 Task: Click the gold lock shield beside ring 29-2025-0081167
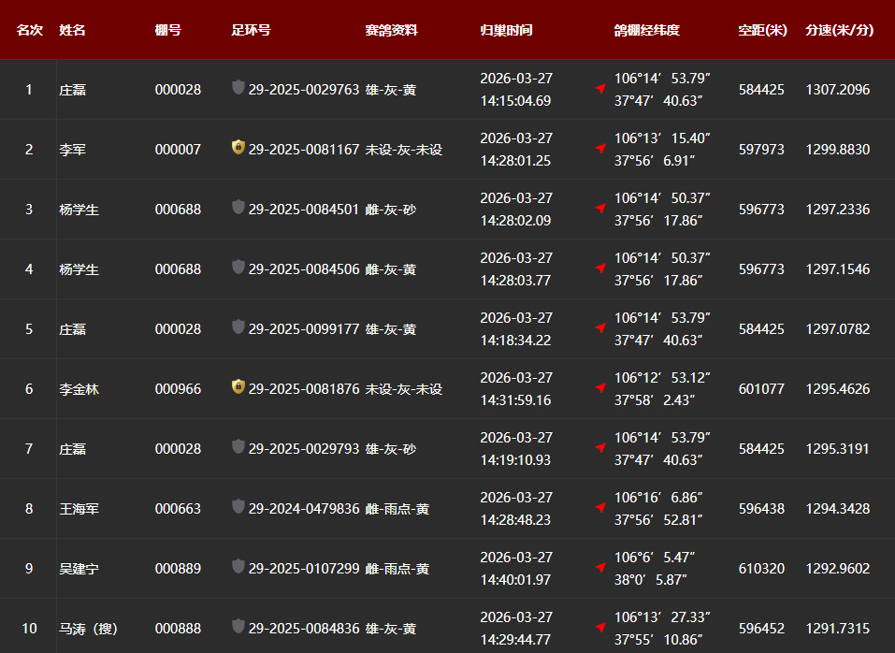pos(238,148)
